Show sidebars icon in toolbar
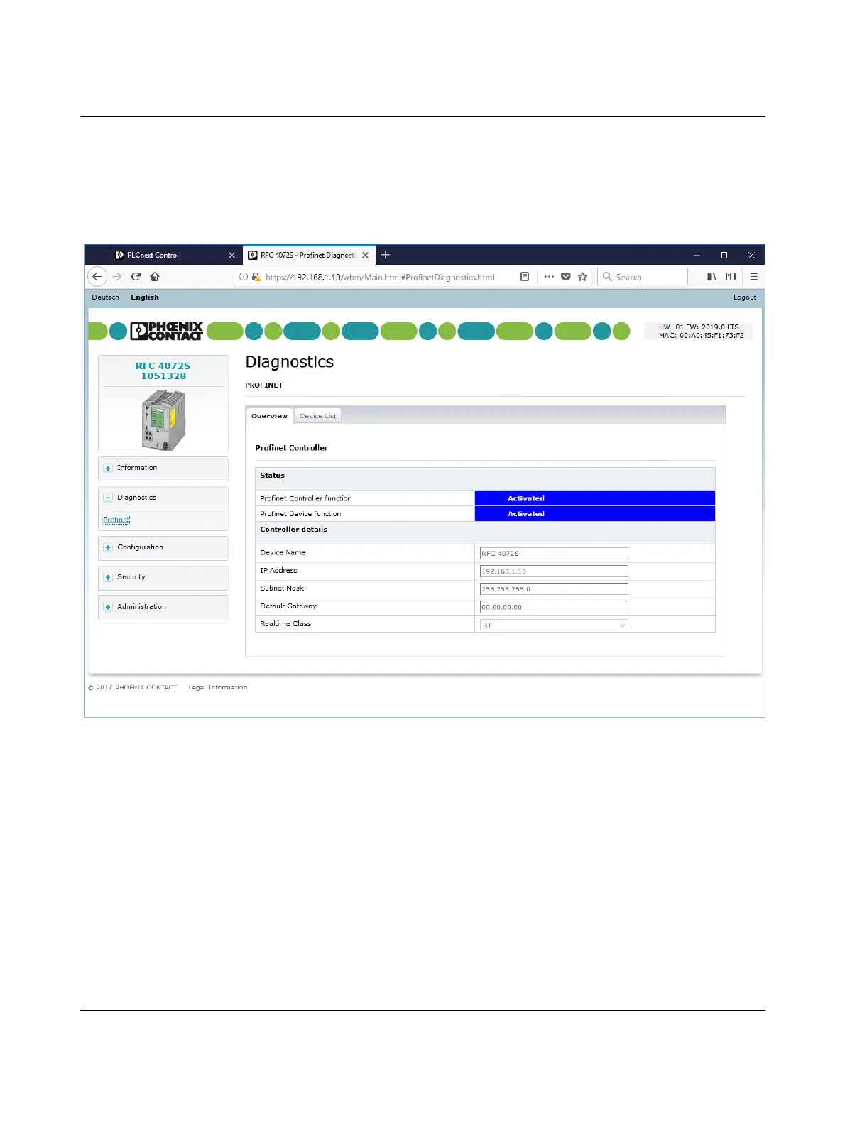845x1123 pixels. [x=731, y=277]
